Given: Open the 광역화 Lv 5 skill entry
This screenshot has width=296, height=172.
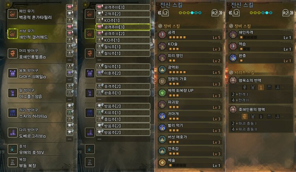Looking at the screenshot, I should coord(190,70).
